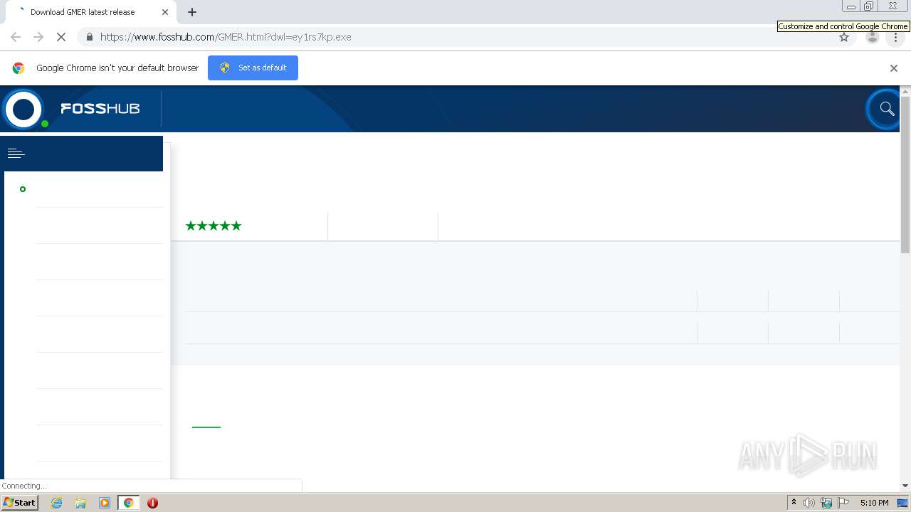This screenshot has width=911, height=512.
Task: Open the Chrome profile avatar icon
Action: pos(873,37)
